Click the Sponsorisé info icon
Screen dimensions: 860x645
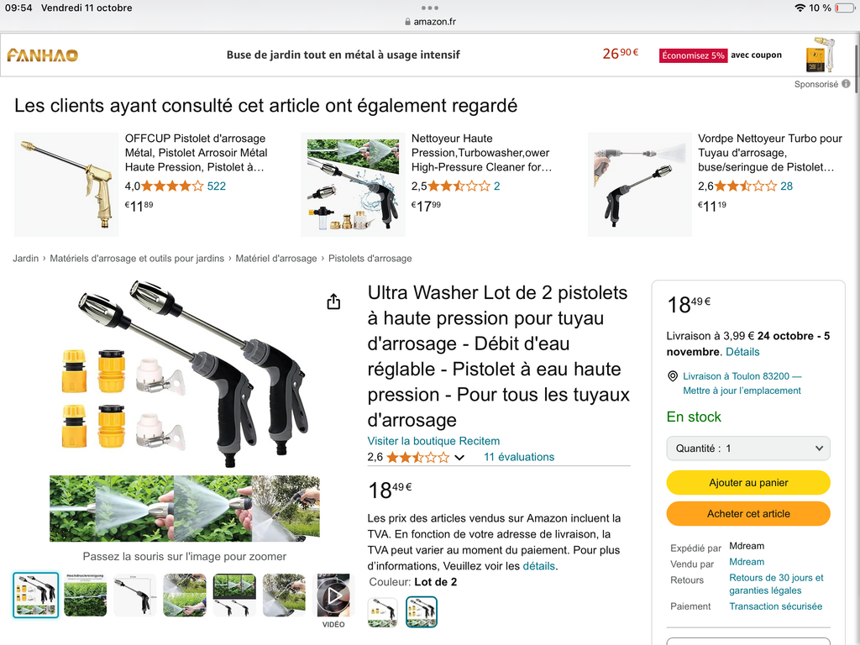click(x=846, y=84)
